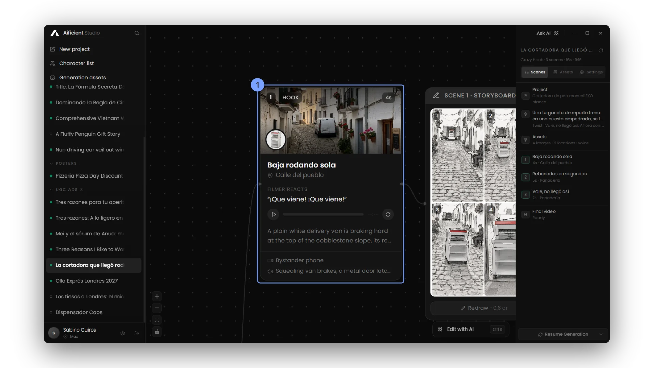Regenerate the voice line audio
Screen dimensions: 654x368
[388, 215]
